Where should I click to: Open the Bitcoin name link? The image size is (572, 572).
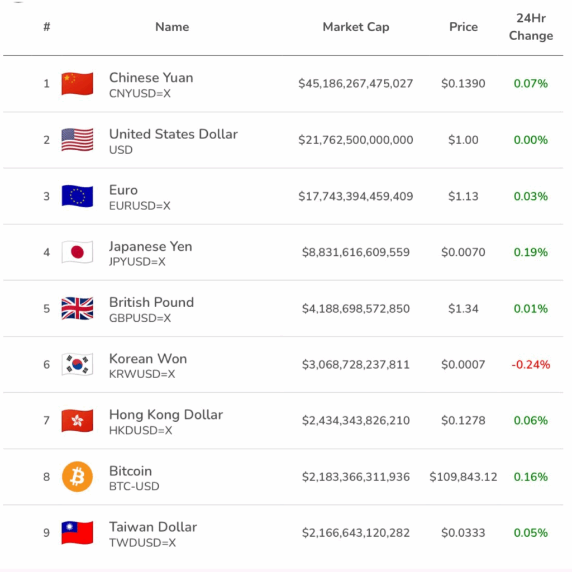point(130,471)
